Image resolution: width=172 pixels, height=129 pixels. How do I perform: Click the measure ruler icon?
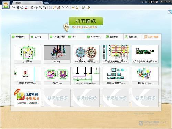73,8
